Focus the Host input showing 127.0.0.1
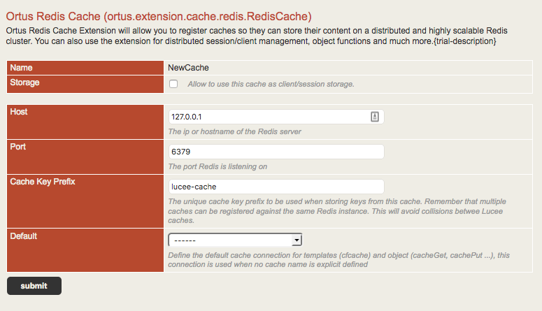542x311 pixels. coord(269,117)
